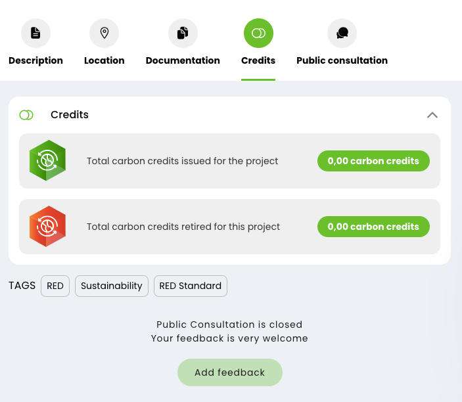Click retired credits 0,00 carbon credits badge
The height and width of the screenshot is (402, 462).
pyautogui.click(x=373, y=227)
